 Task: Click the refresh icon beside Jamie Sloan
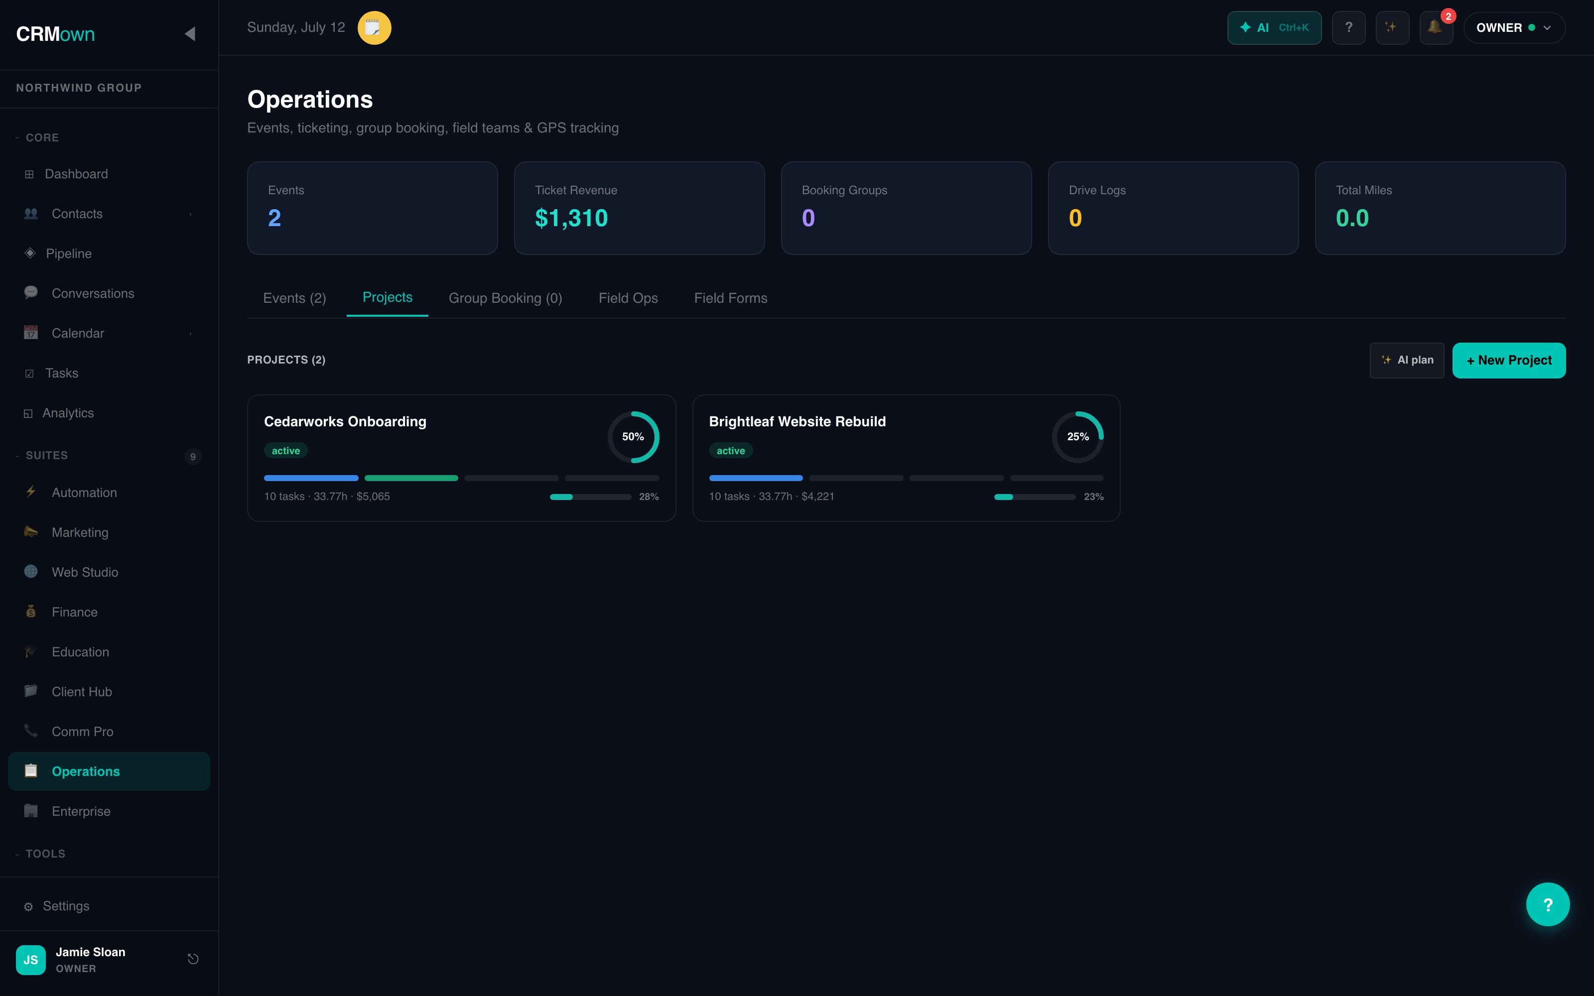pyautogui.click(x=192, y=959)
